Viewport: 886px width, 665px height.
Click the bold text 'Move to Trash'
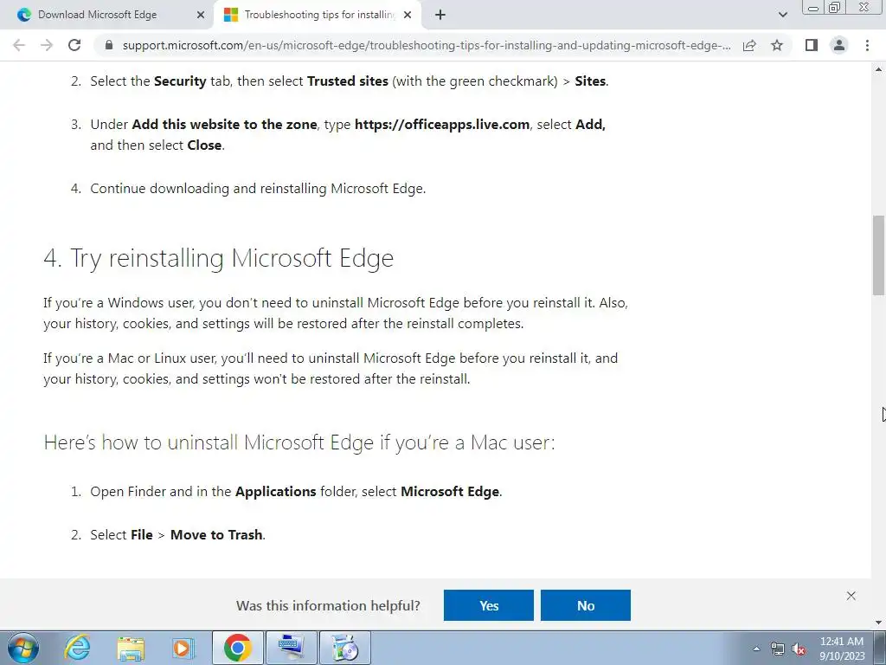(216, 534)
